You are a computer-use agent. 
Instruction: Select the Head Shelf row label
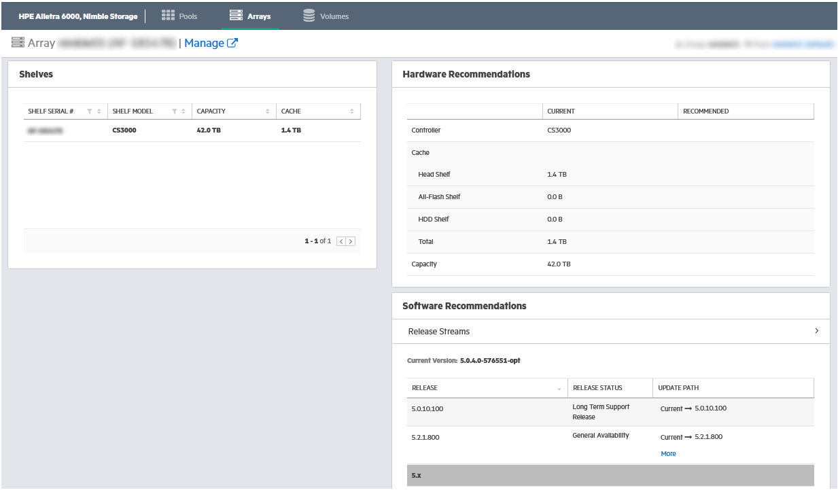434,175
